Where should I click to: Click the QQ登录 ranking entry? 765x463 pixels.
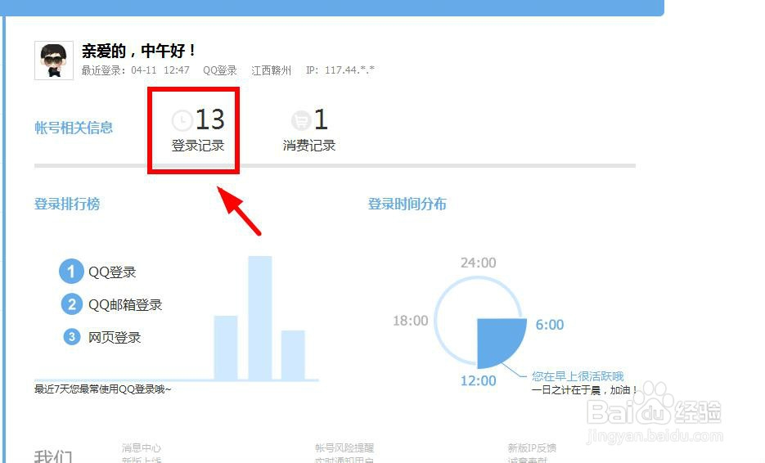(x=112, y=272)
